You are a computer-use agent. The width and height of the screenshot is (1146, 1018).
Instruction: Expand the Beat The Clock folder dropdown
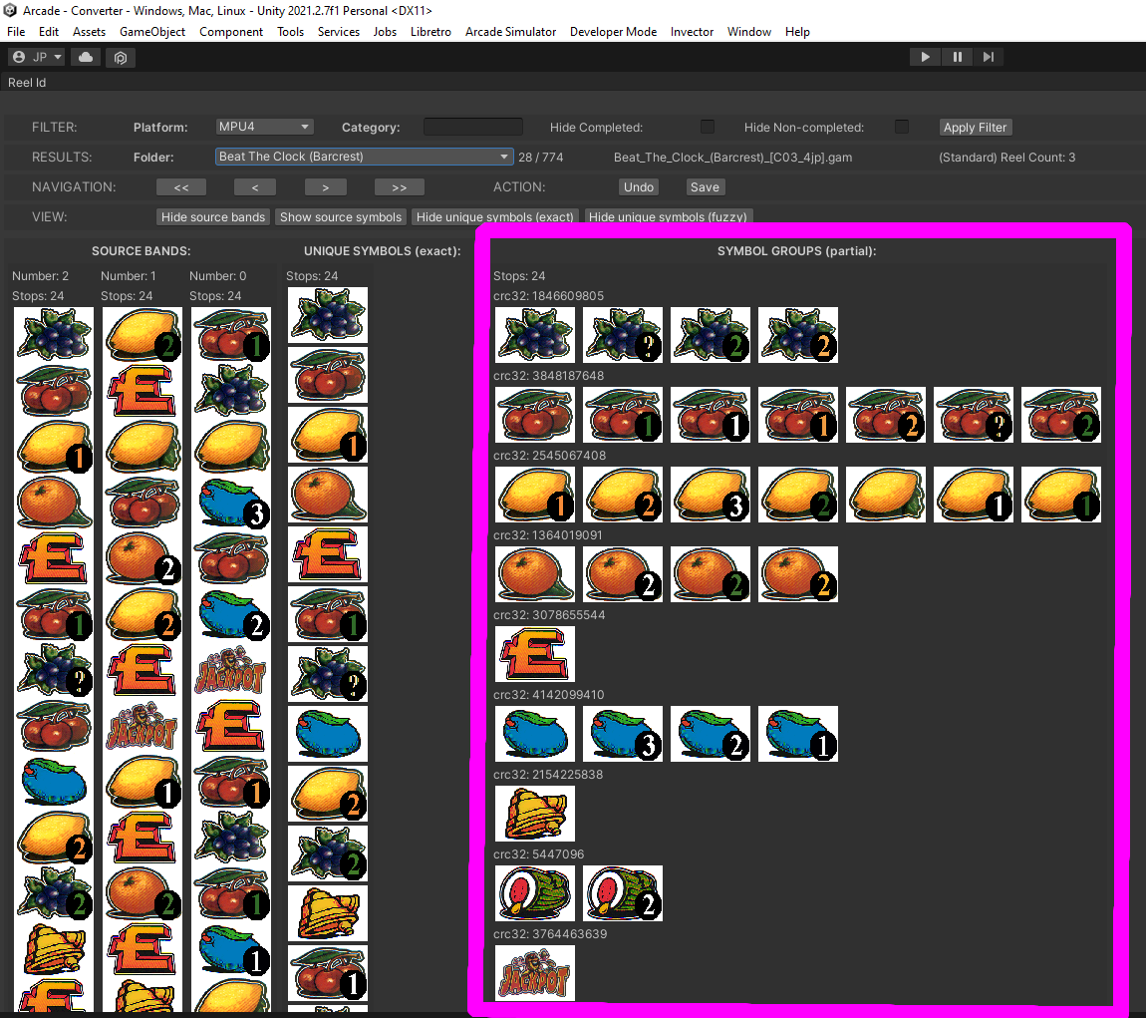pyautogui.click(x=364, y=157)
